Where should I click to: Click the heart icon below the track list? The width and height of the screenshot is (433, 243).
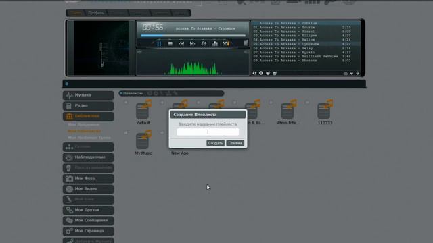(x=268, y=74)
